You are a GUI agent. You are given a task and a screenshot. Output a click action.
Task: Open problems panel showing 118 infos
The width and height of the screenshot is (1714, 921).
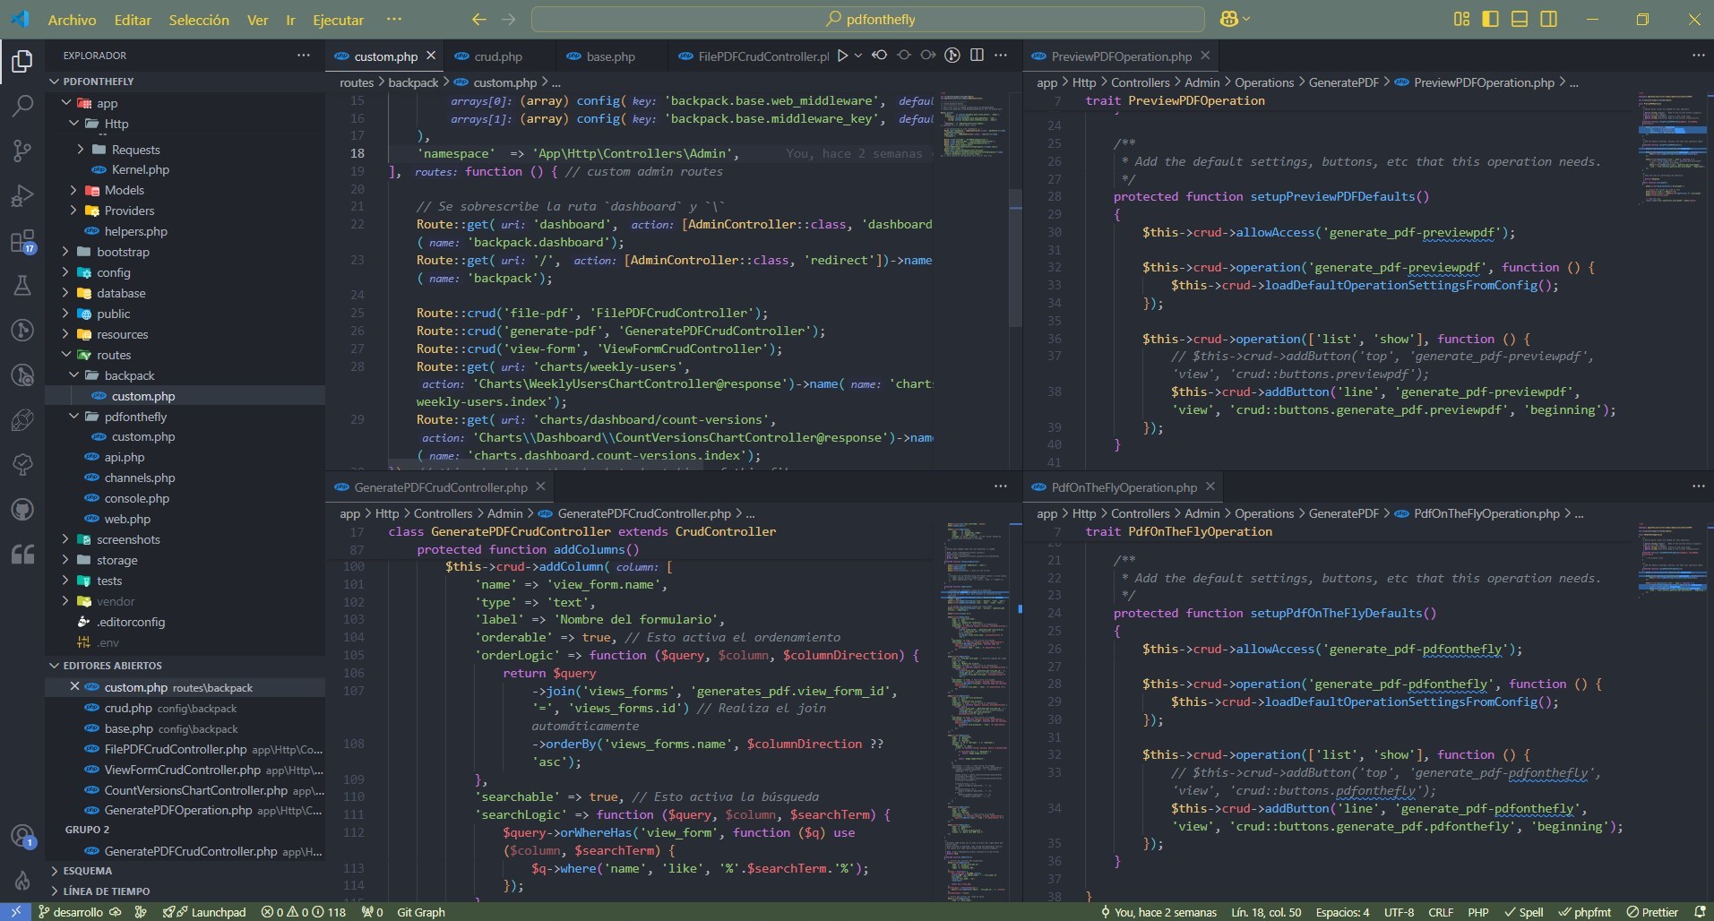(303, 912)
